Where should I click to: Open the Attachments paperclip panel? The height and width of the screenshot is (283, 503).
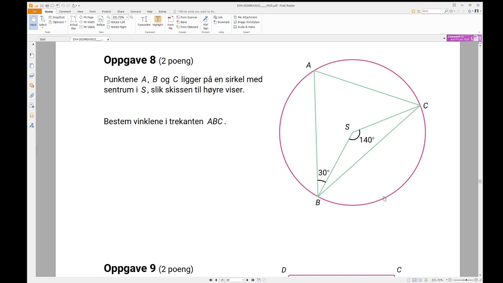tap(32, 96)
